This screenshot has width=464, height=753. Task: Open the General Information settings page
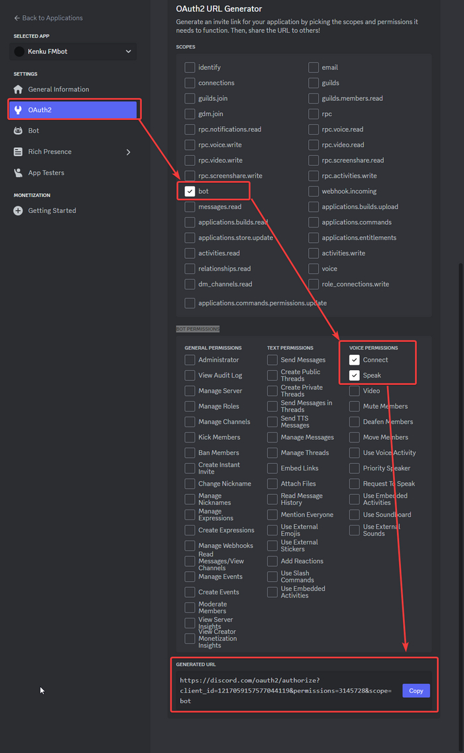[x=58, y=90]
